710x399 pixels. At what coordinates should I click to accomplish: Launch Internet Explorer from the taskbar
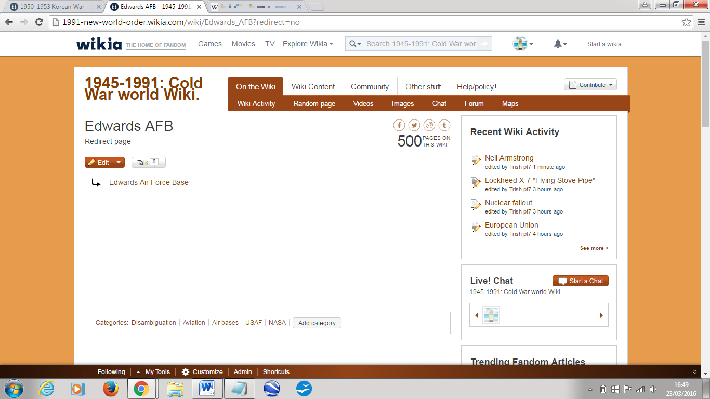coord(47,389)
